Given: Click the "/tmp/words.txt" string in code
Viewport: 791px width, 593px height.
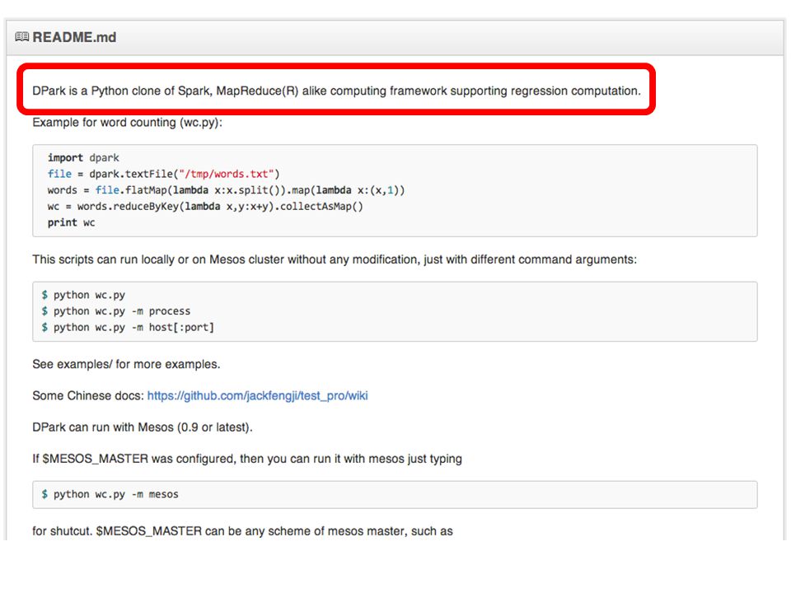Looking at the screenshot, I should click(226, 174).
